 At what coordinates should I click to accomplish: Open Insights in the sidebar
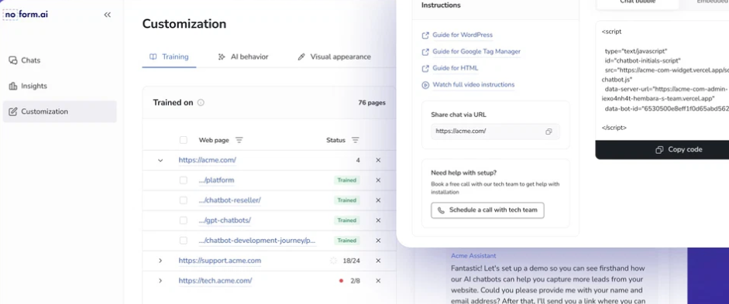pyautogui.click(x=27, y=86)
